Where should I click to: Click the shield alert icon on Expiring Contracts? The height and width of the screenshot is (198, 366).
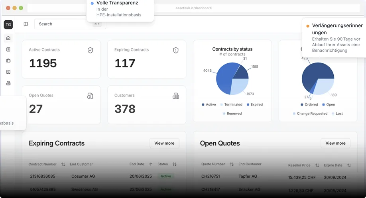(x=176, y=50)
